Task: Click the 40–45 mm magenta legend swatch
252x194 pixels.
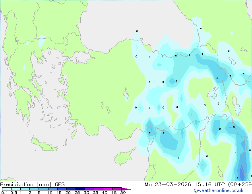Action: pyautogui.click(x=108, y=189)
